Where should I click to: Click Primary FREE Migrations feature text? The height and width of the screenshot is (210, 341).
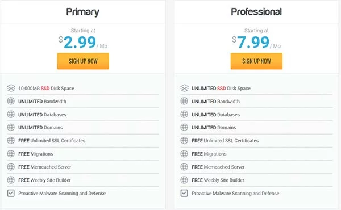(x=36, y=154)
